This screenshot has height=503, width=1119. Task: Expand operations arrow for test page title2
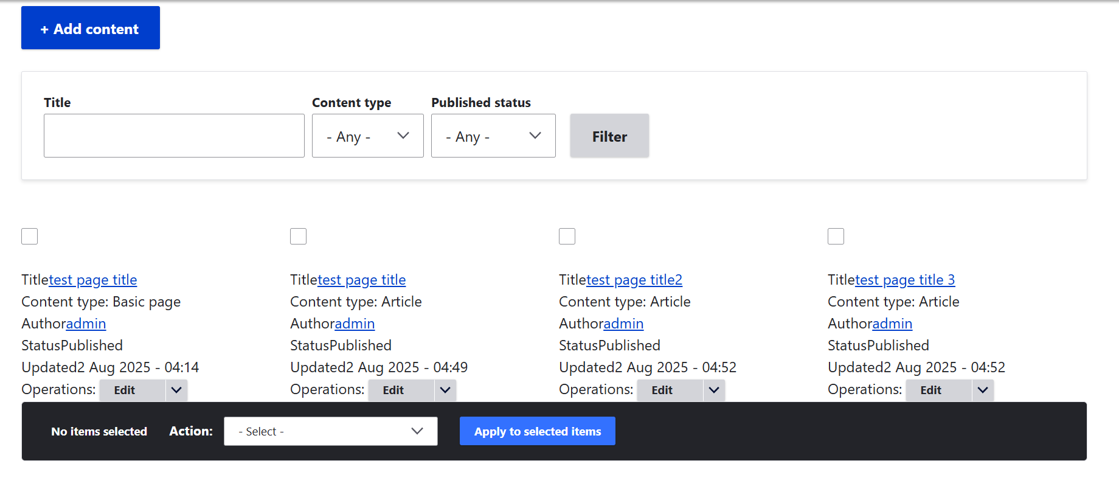coord(714,390)
